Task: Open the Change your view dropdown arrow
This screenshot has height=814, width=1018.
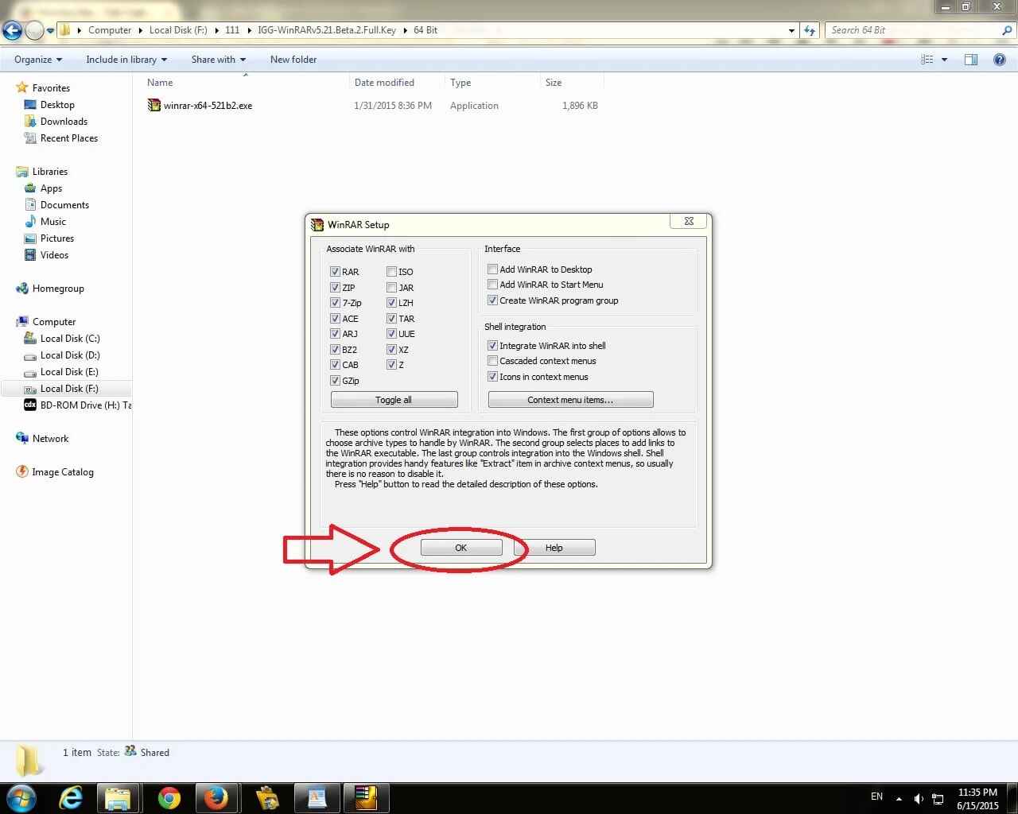Action: point(944,60)
